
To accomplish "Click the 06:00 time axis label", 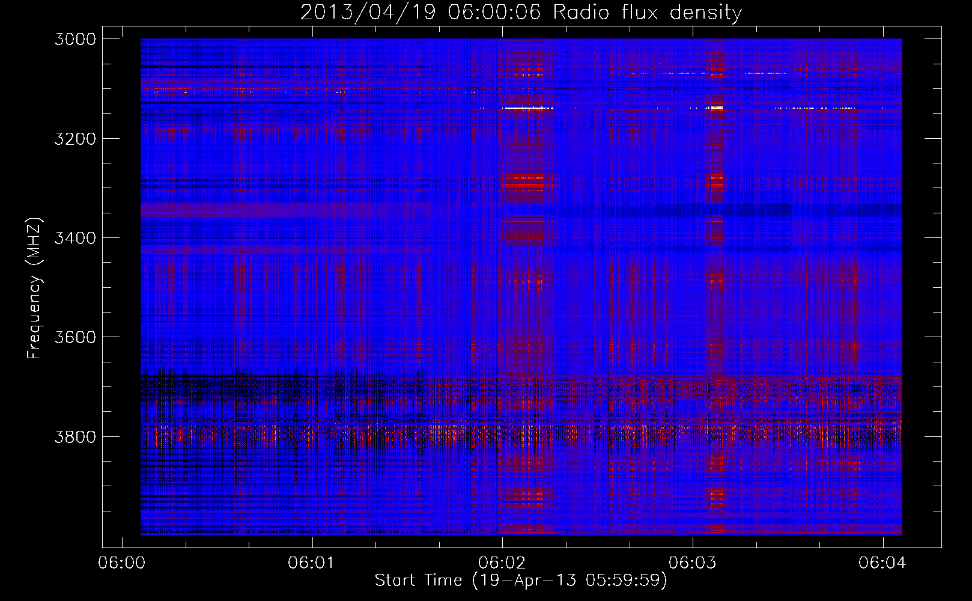I will pos(122,563).
